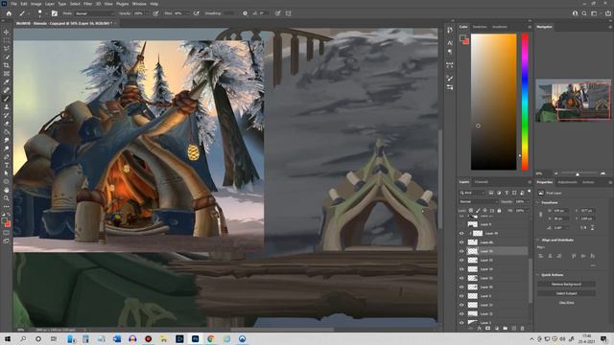Click the Home icon in options bar
614x345 pixels.
[9, 13]
